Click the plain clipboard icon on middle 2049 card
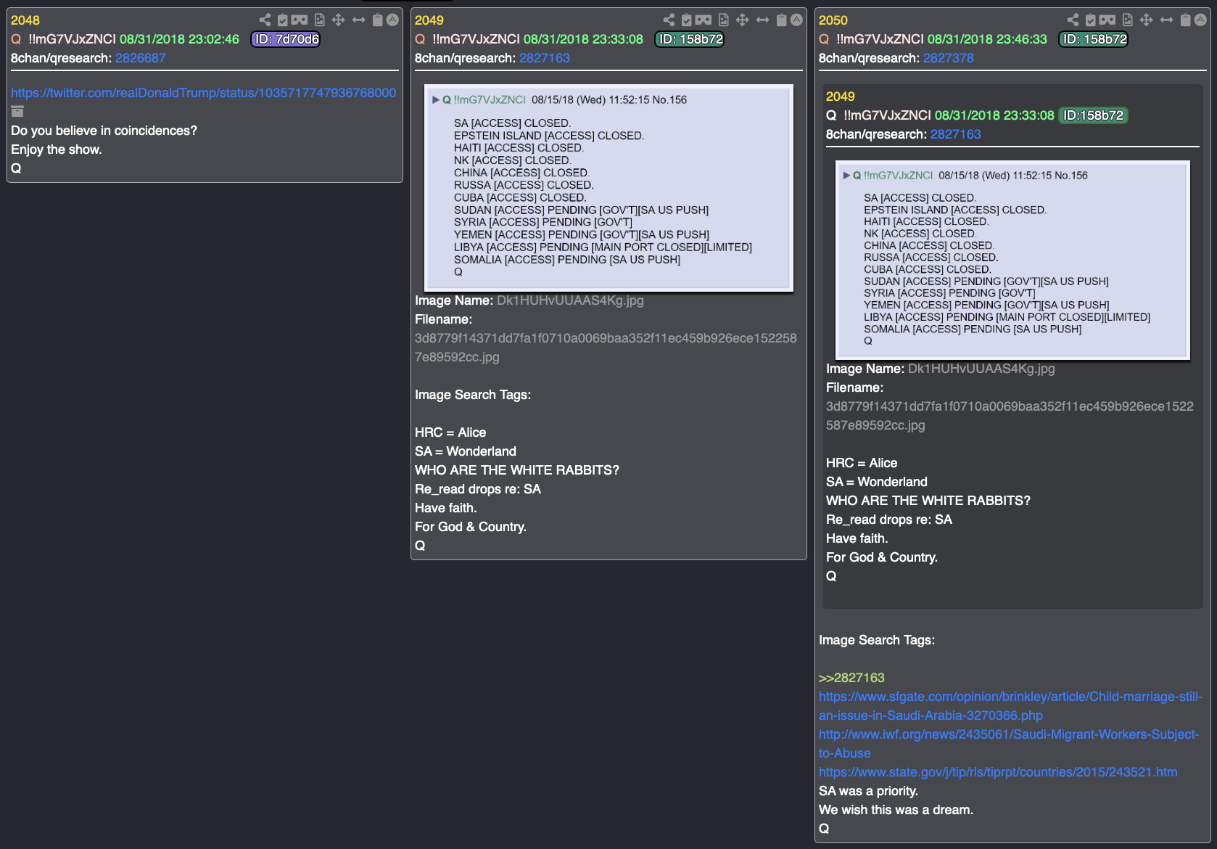The image size is (1217, 849). [x=781, y=20]
